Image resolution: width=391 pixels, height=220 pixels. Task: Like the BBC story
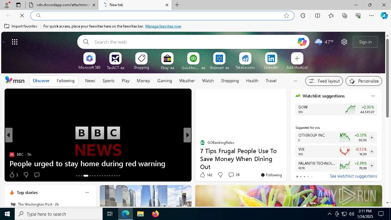pyautogui.click(x=13, y=175)
